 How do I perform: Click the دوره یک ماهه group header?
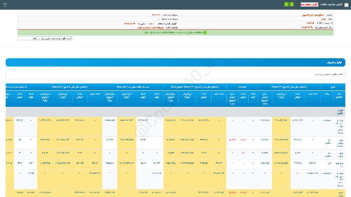[x=133, y=87]
